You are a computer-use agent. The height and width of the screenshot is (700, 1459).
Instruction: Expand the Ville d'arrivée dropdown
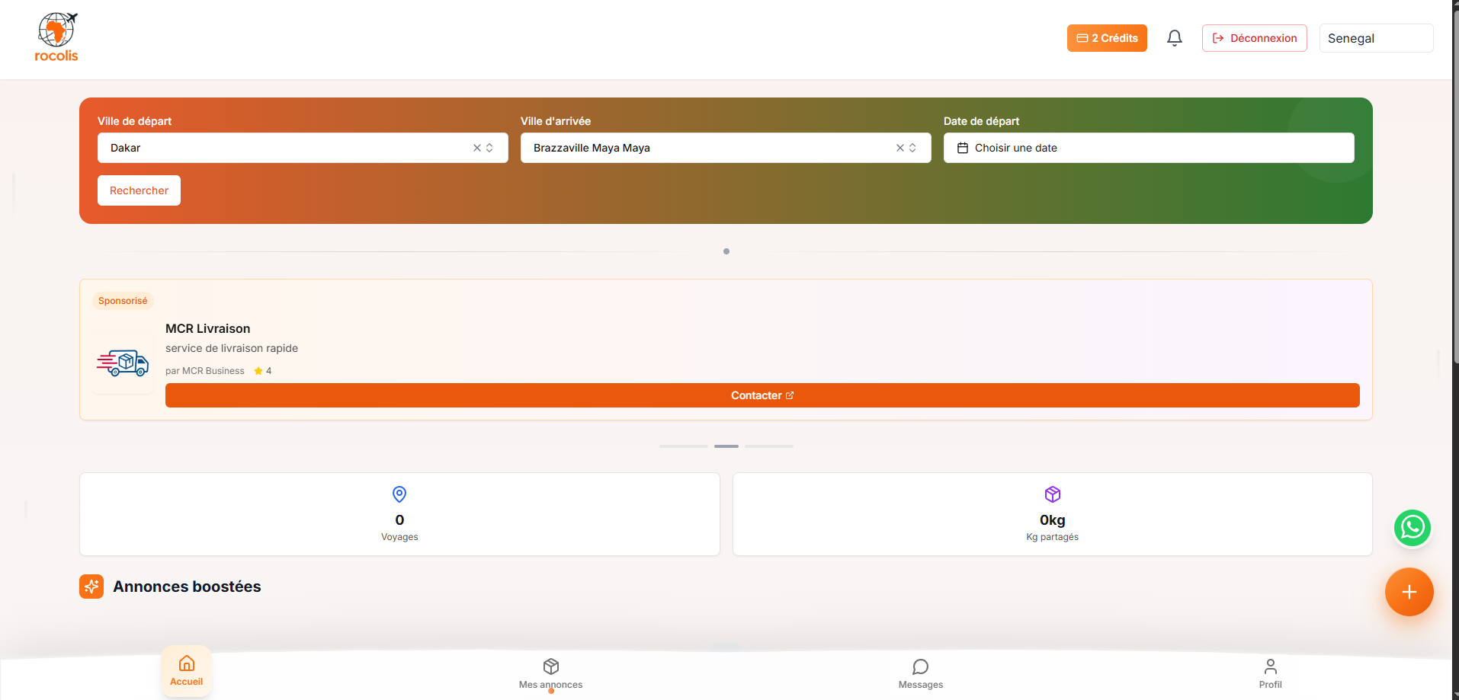pyautogui.click(x=912, y=148)
